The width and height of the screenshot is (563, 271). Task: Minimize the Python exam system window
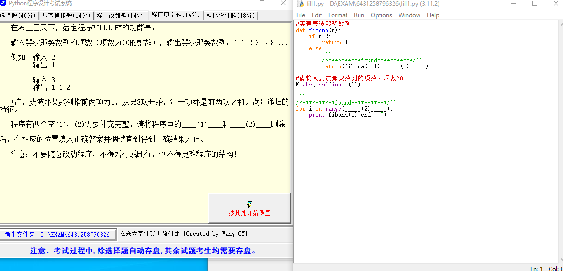point(240,3)
